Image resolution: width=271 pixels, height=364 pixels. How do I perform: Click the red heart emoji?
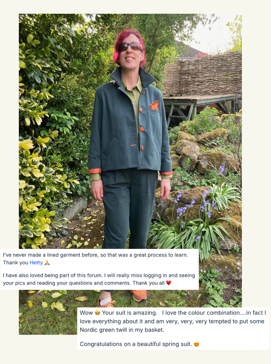[x=169, y=283]
